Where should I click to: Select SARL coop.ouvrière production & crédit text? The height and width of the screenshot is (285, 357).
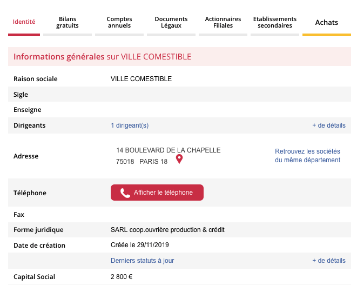pos(167,230)
